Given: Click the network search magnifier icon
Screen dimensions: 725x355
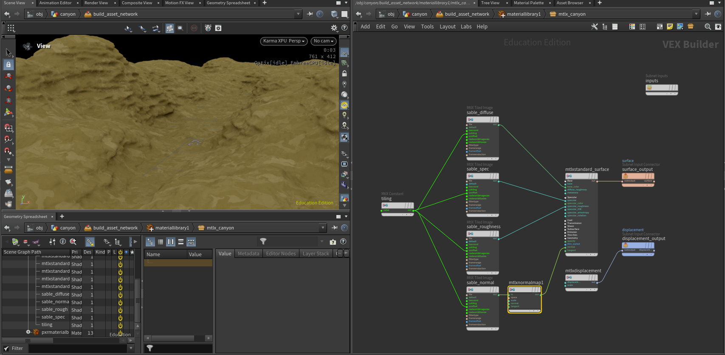Looking at the screenshot, I should click(708, 27).
